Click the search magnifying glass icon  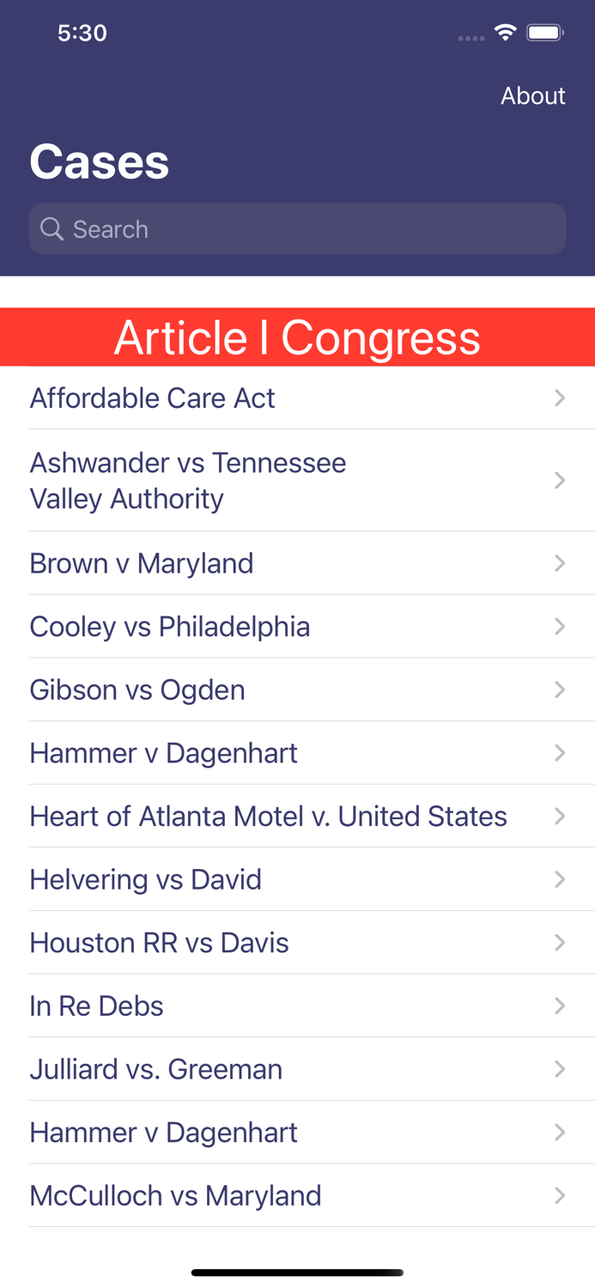click(52, 228)
